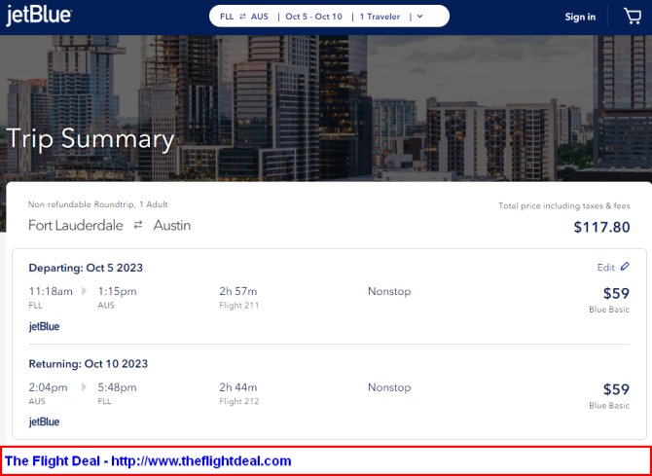
Task: Click Flight 212 label
Action: click(239, 401)
